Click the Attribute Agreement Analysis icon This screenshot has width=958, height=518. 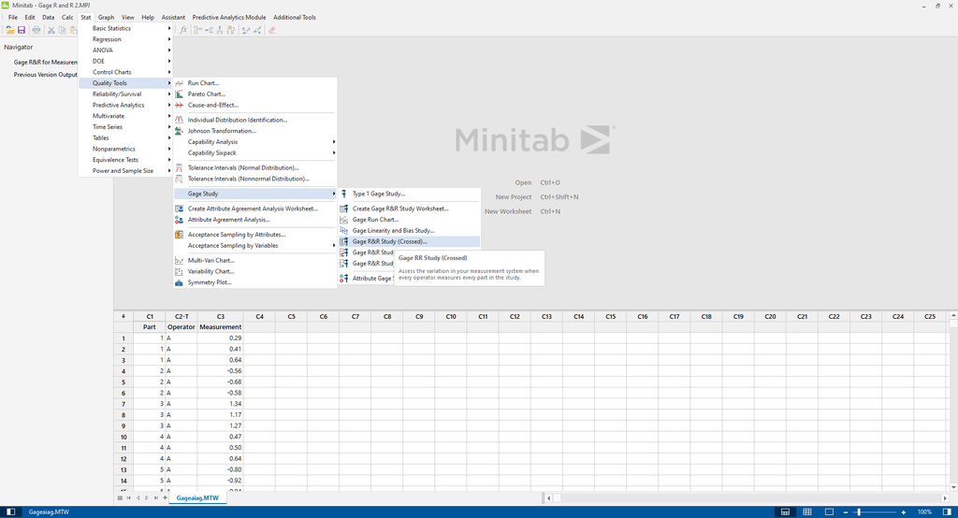click(x=179, y=220)
